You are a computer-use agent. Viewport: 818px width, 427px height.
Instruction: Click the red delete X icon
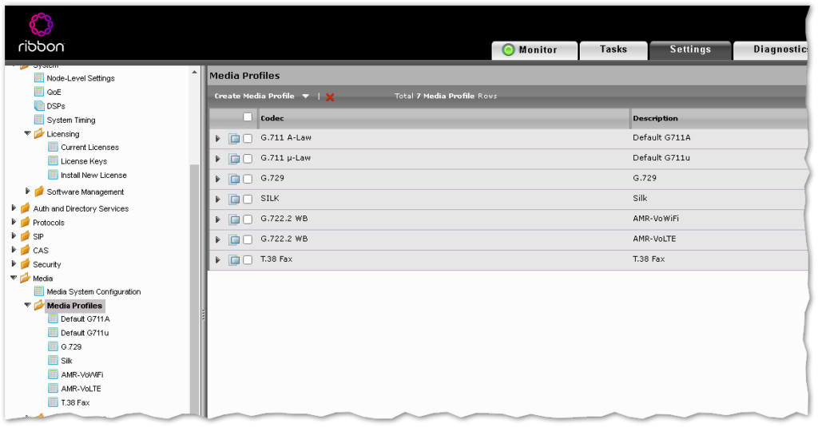click(x=330, y=97)
